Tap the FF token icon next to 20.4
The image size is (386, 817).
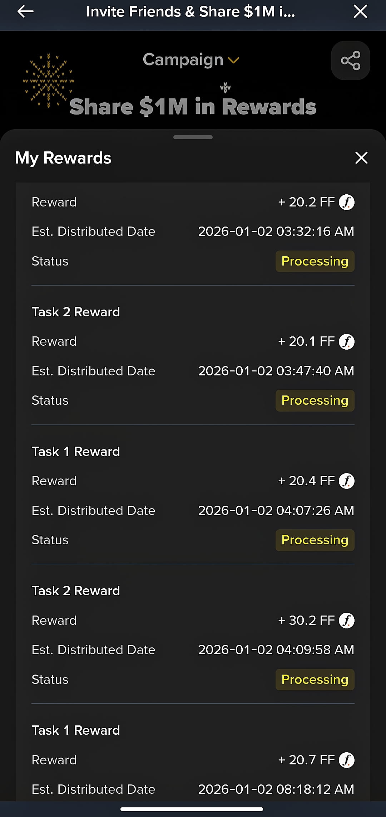[346, 481]
